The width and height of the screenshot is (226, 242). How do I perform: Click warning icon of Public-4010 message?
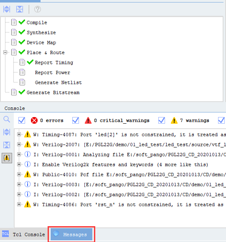pos(28,174)
